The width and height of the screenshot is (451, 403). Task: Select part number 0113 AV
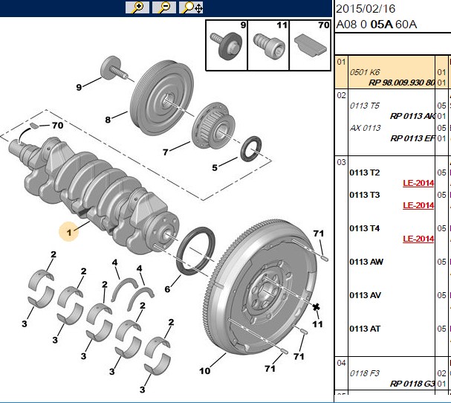point(366,295)
